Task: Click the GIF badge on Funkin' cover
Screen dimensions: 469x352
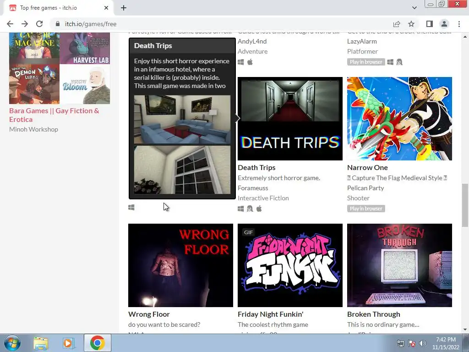Action: [248, 232]
